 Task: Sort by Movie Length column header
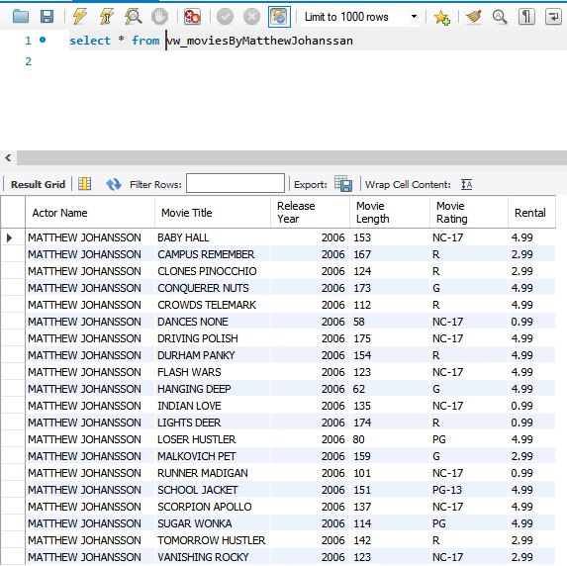390,213
